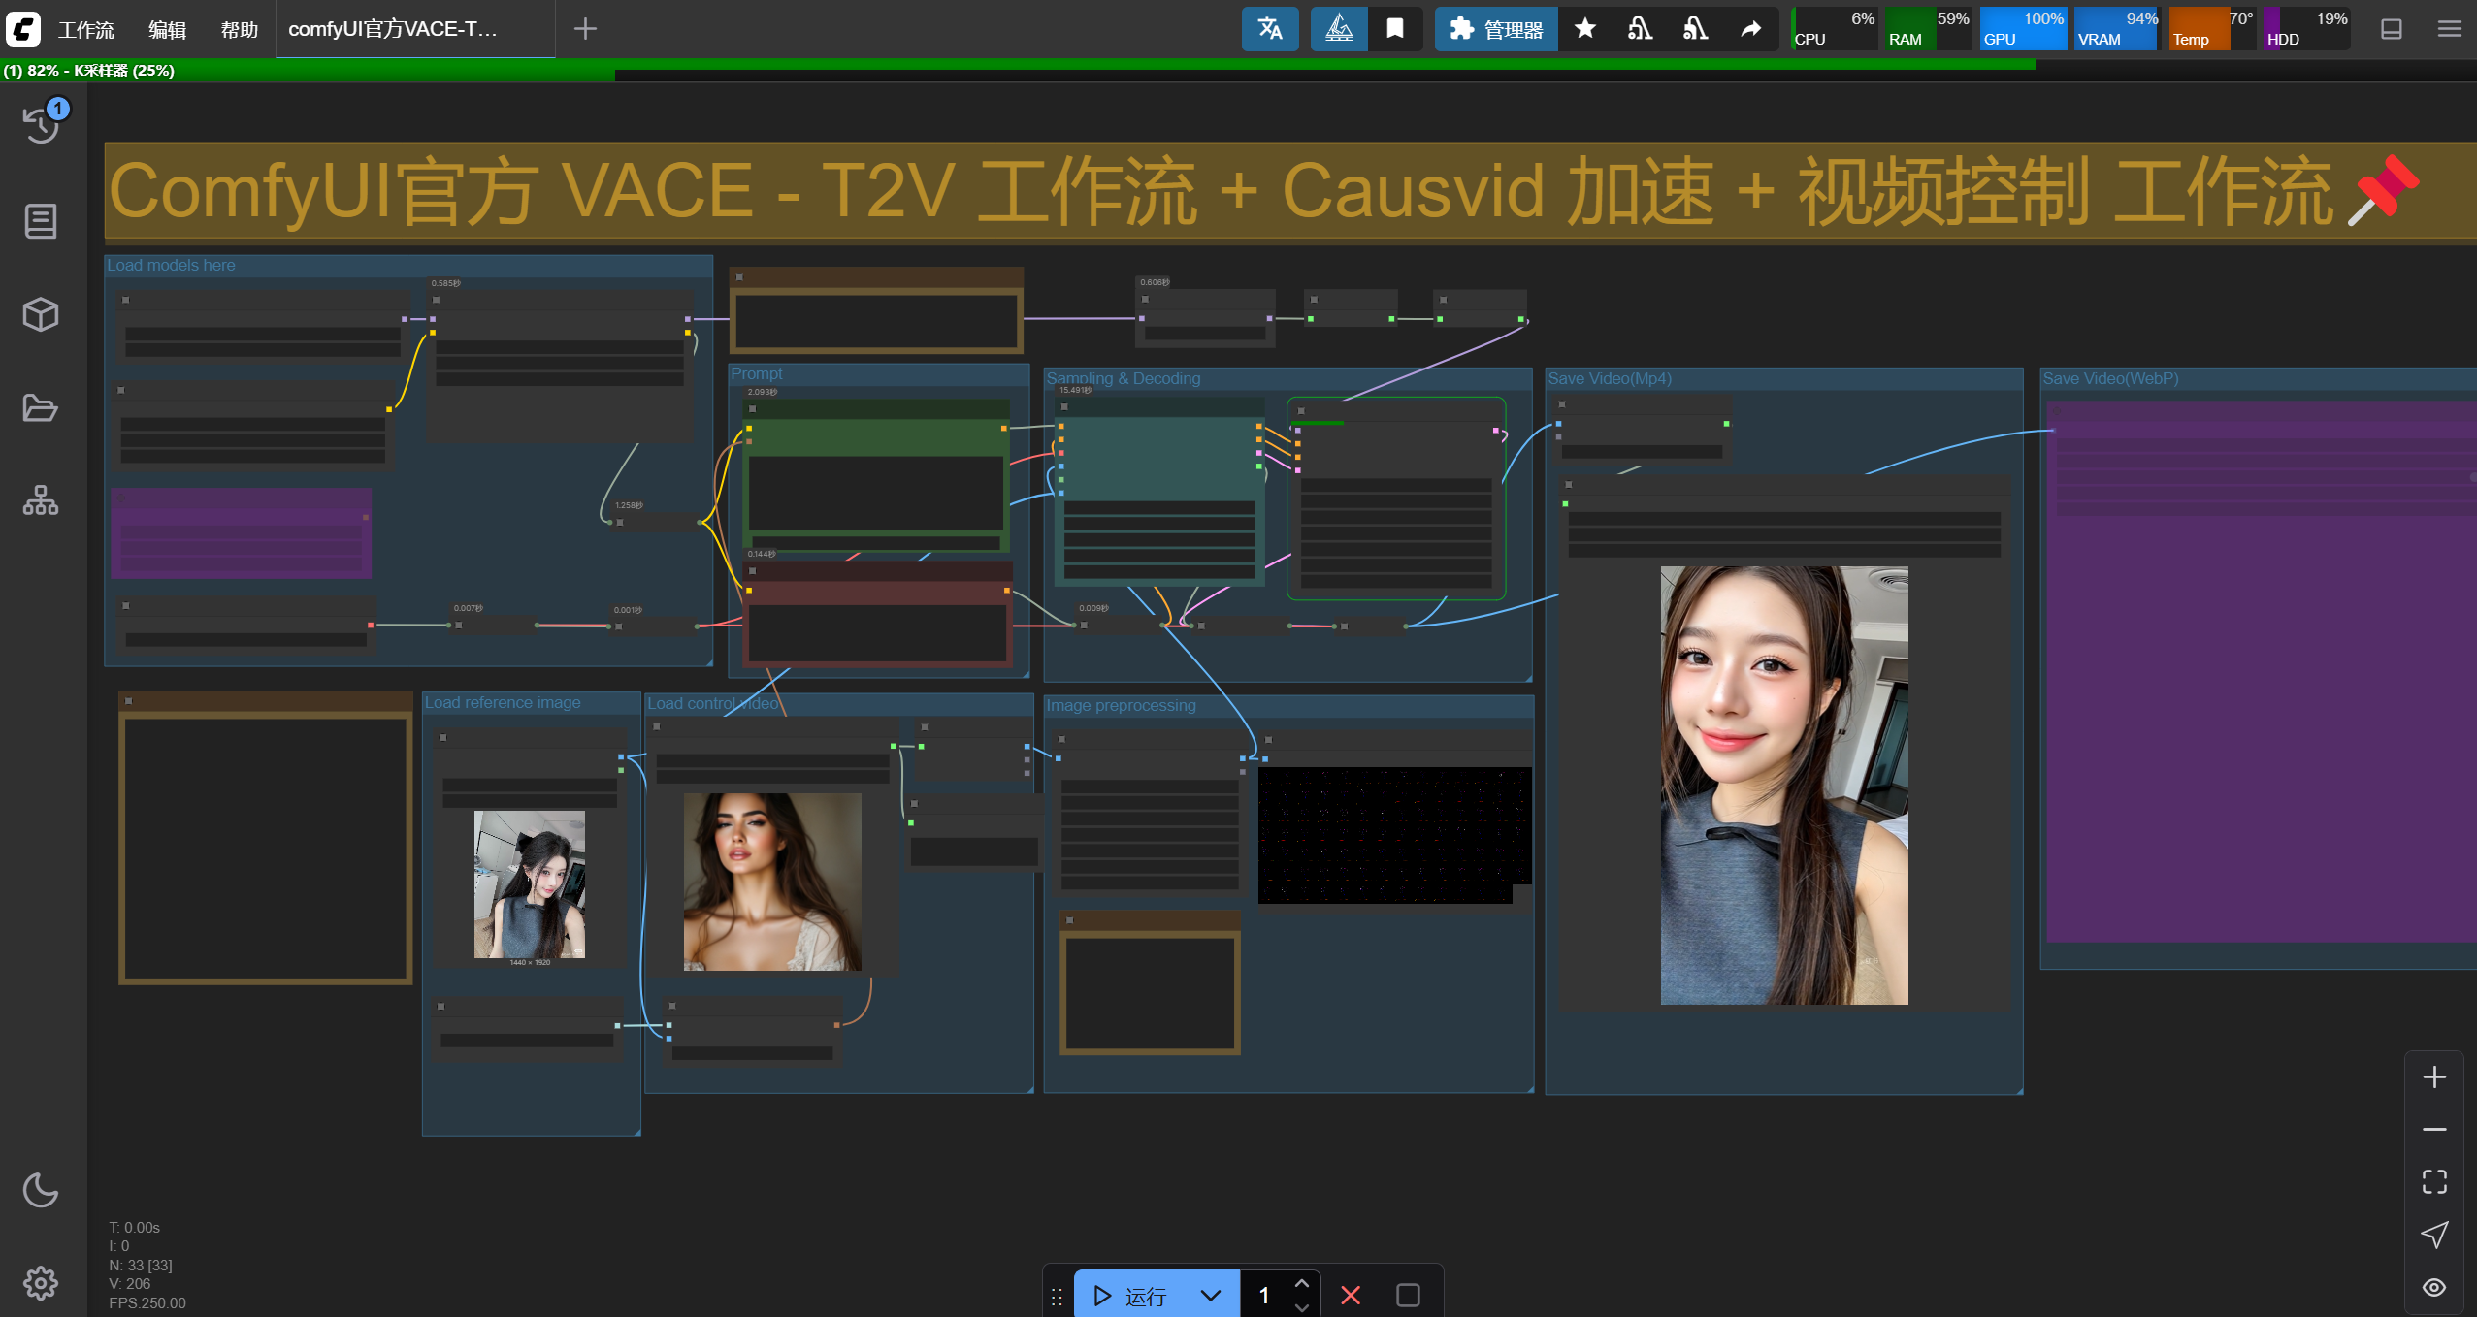The image size is (2477, 1317).
Task: Select the comfyUI官方VACE-T… workflow tab
Action: (415, 29)
